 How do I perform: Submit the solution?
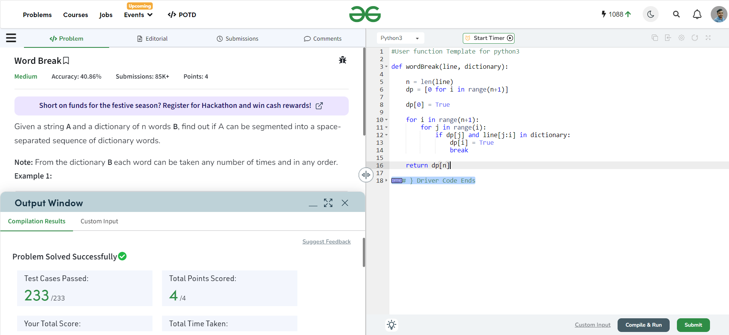pyautogui.click(x=693, y=325)
